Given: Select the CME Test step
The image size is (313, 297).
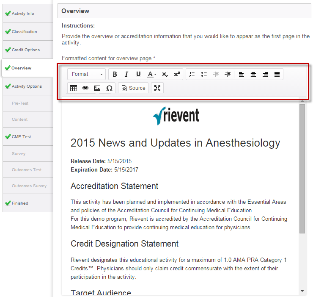Looking at the screenshot, I should pos(28,136).
